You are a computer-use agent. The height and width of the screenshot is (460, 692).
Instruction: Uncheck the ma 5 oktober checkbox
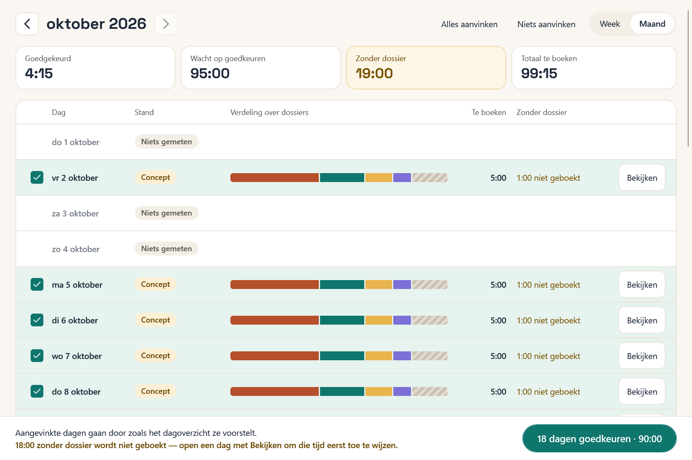pos(37,284)
